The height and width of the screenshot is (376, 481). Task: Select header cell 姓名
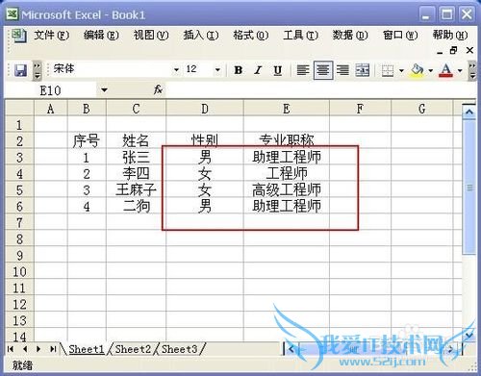pyautogui.click(x=136, y=140)
